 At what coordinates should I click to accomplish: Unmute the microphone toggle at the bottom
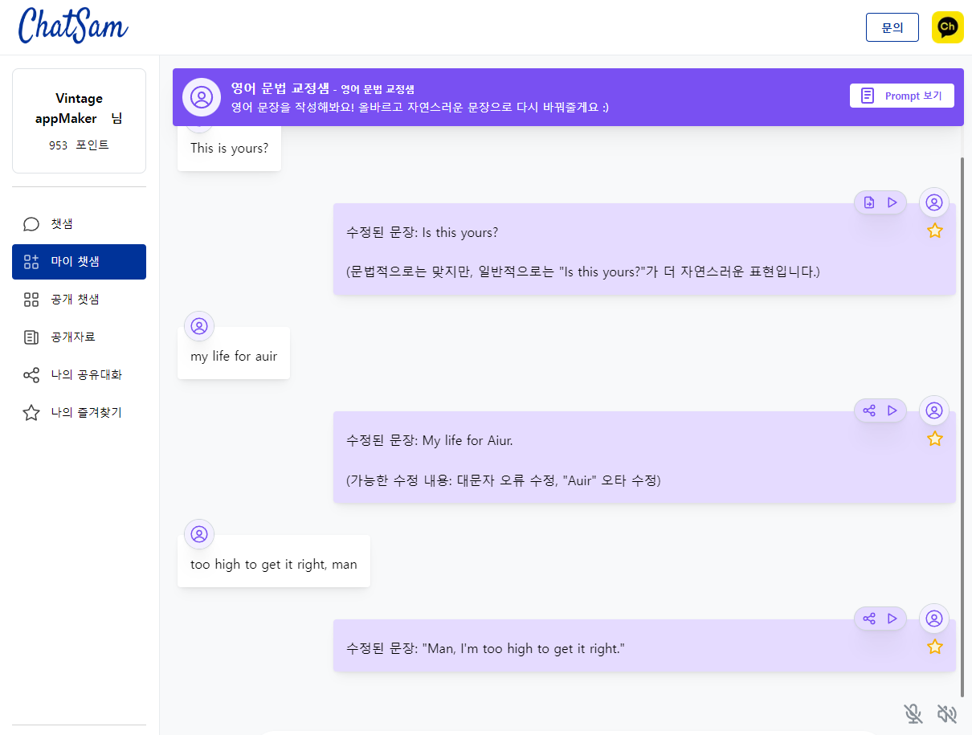pyautogui.click(x=913, y=713)
